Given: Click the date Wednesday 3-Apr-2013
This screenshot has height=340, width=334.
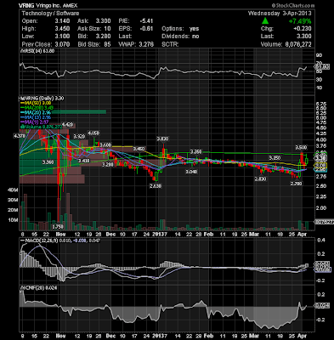Looking at the screenshot, I should point(280,14).
